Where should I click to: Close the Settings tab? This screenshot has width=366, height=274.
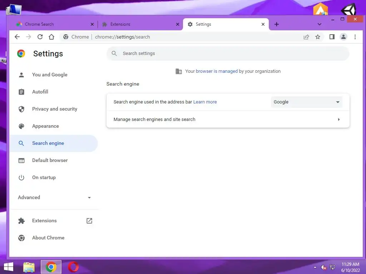[x=263, y=24]
